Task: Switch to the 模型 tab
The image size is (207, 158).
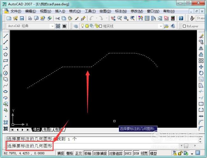Action: pos(37,130)
